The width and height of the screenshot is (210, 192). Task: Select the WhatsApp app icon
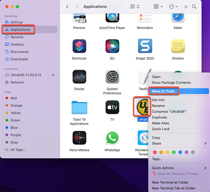[112, 138]
